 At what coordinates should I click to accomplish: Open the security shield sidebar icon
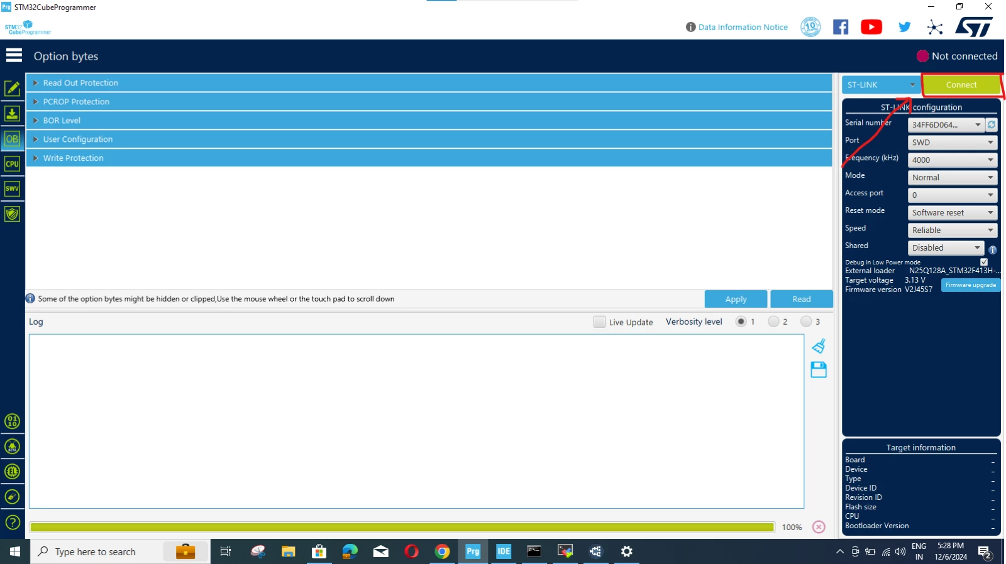[12, 214]
